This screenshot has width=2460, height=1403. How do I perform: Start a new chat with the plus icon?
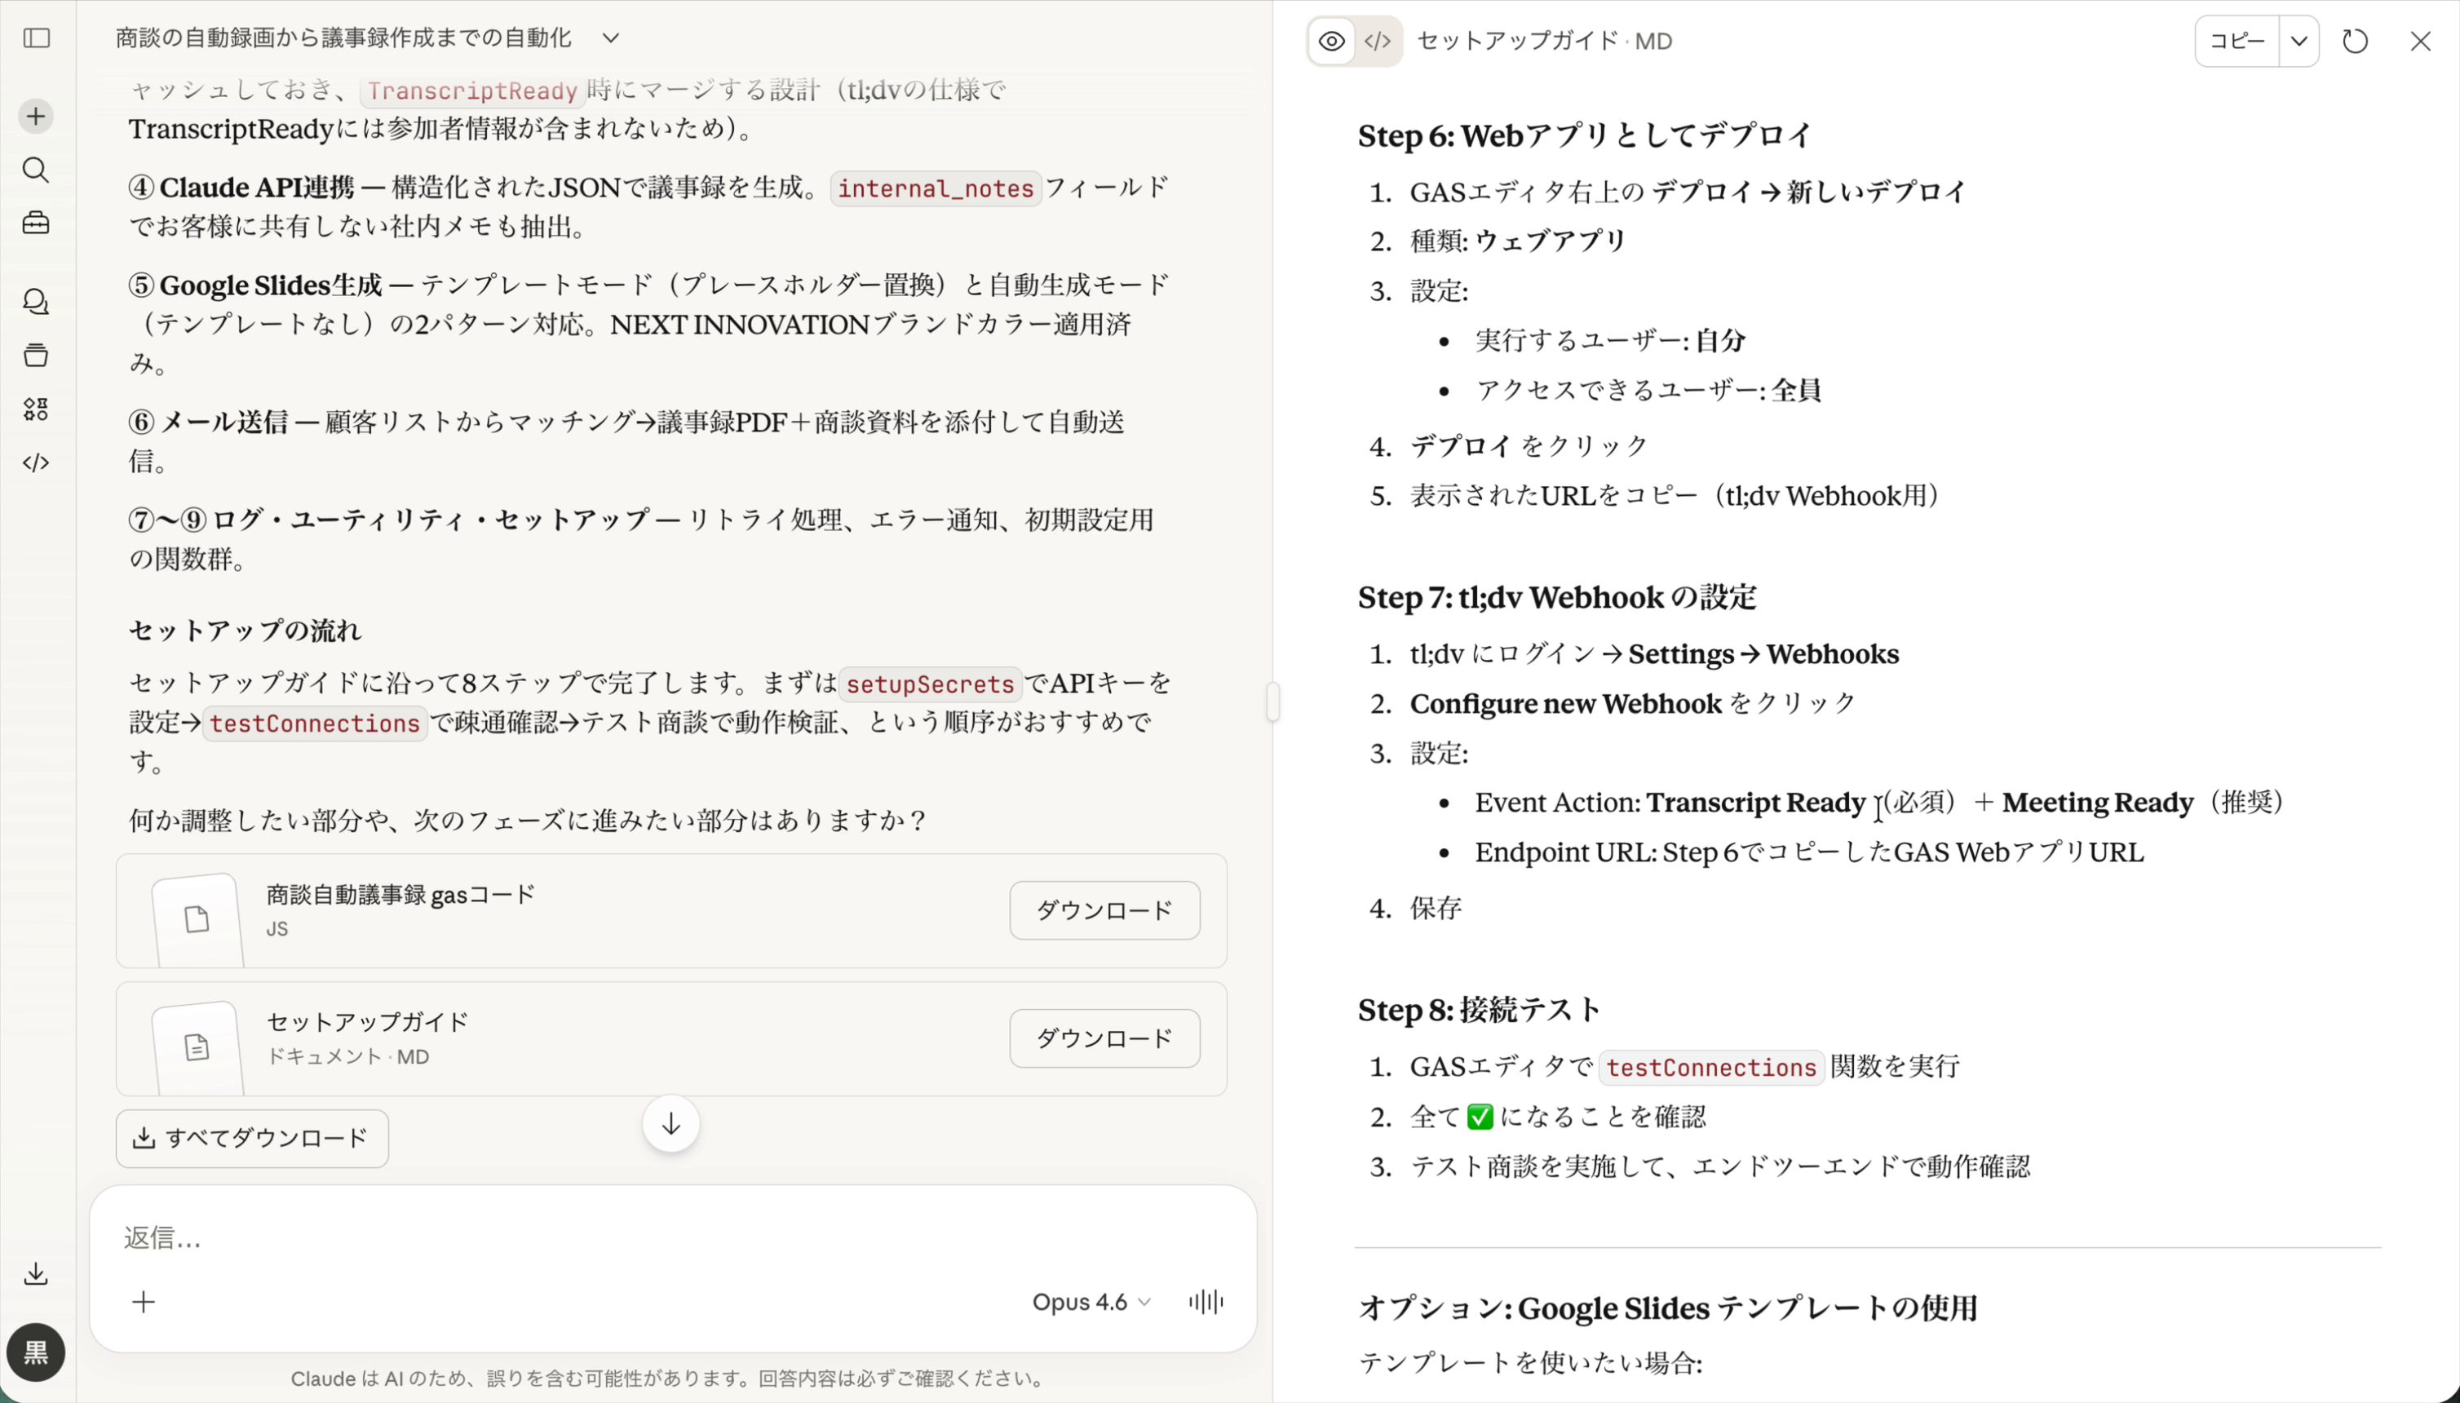(36, 116)
